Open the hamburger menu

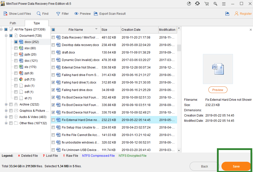click(x=224, y=4)
